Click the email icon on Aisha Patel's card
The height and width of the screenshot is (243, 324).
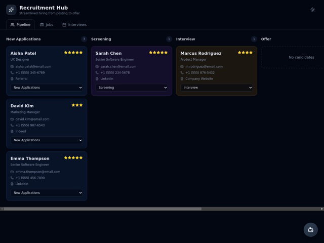tap(12, 66)
